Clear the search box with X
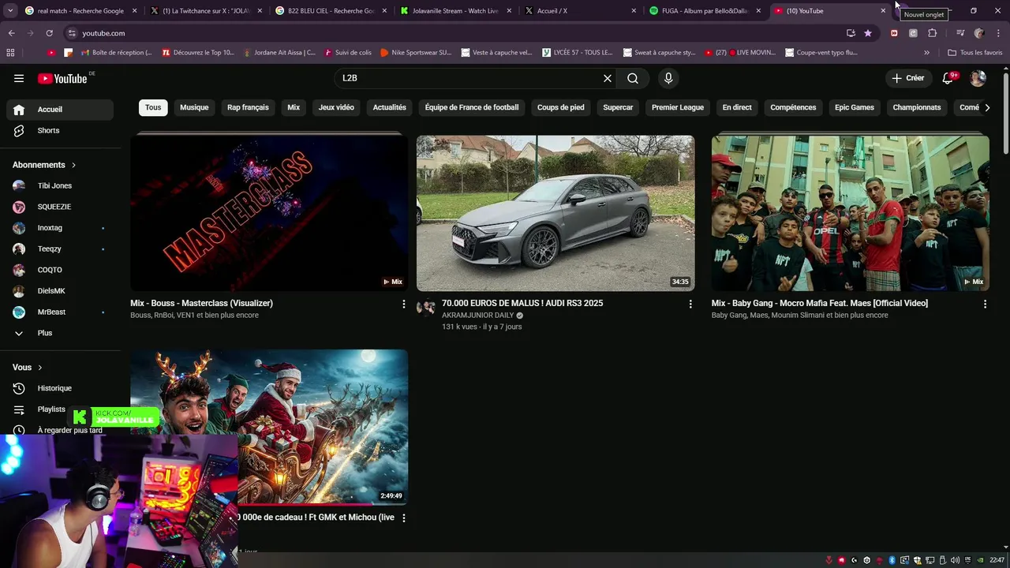 point(608,78)
